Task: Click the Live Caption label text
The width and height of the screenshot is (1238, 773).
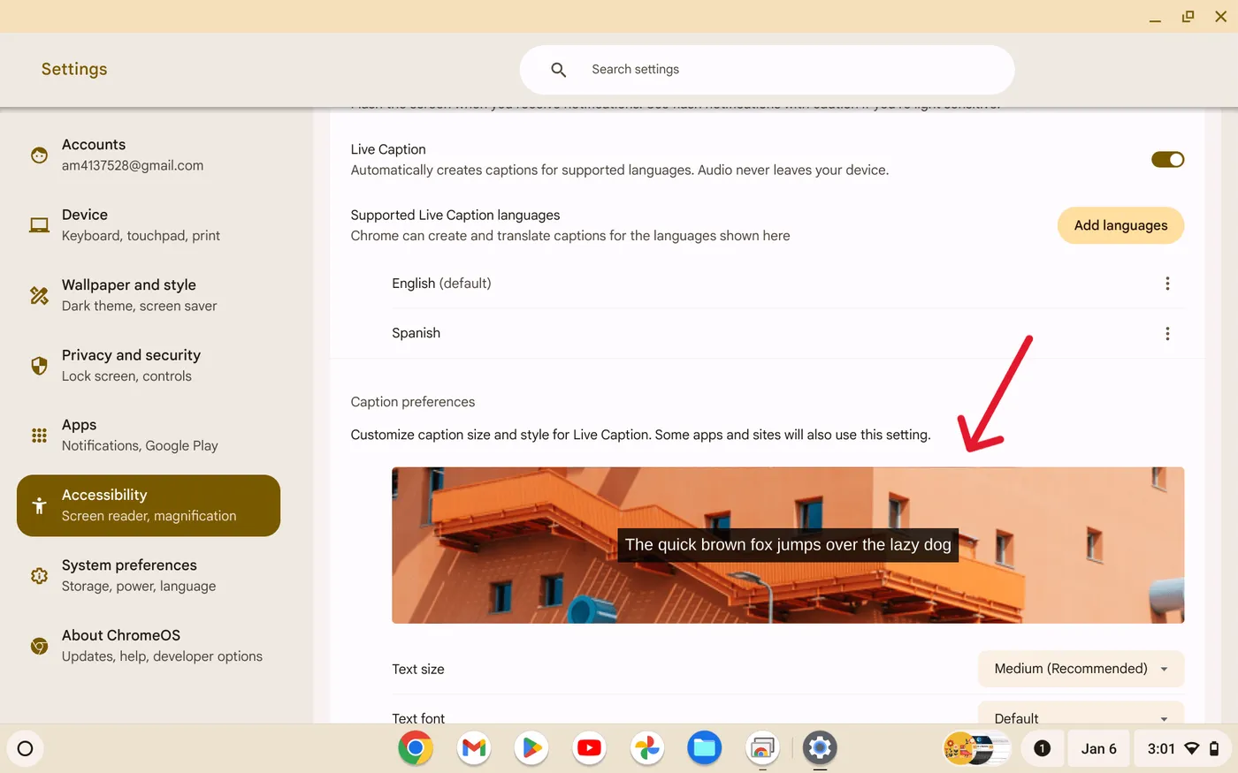Action: [x=388, y=149]
